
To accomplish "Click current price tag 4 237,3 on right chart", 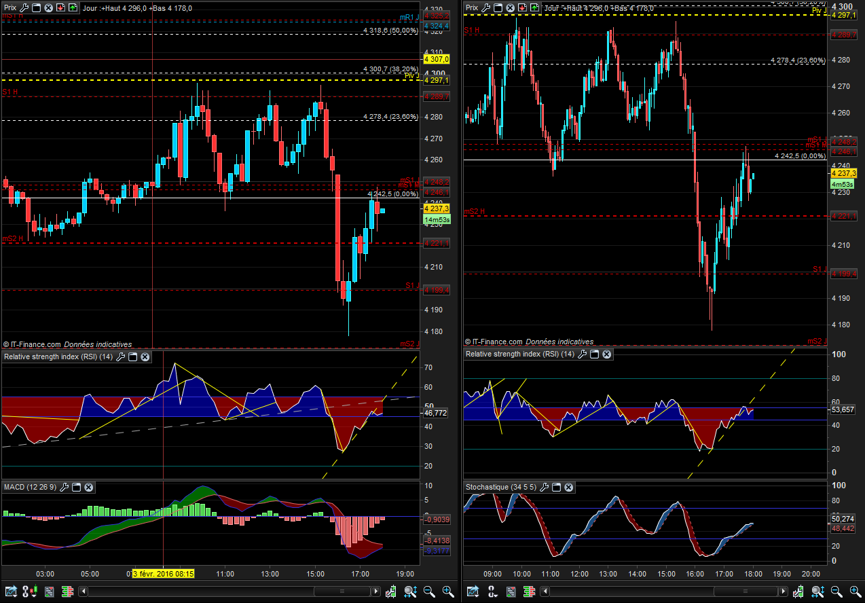I will click(844, 173).
